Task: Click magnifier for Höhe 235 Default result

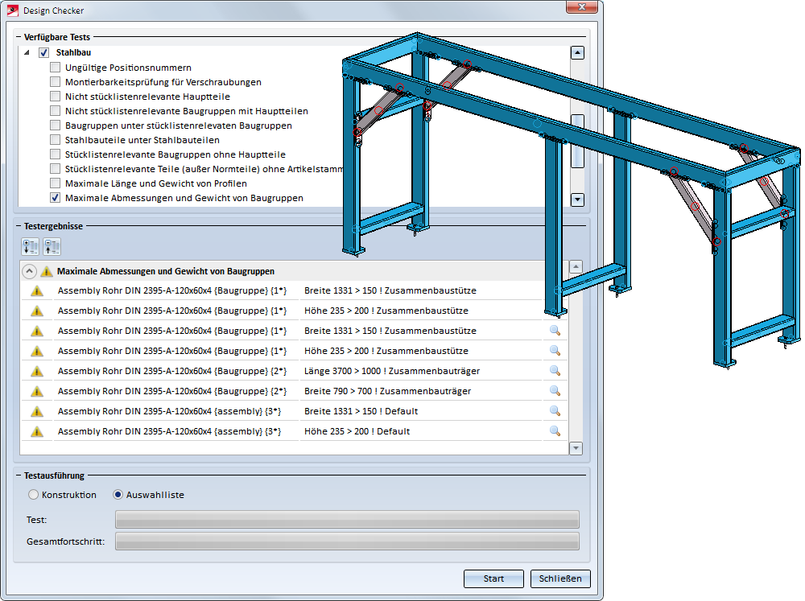Action: point(554,431)
